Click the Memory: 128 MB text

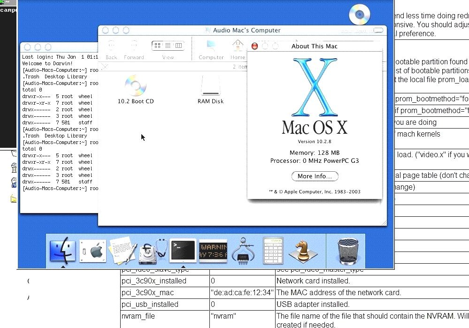(315, 153)
